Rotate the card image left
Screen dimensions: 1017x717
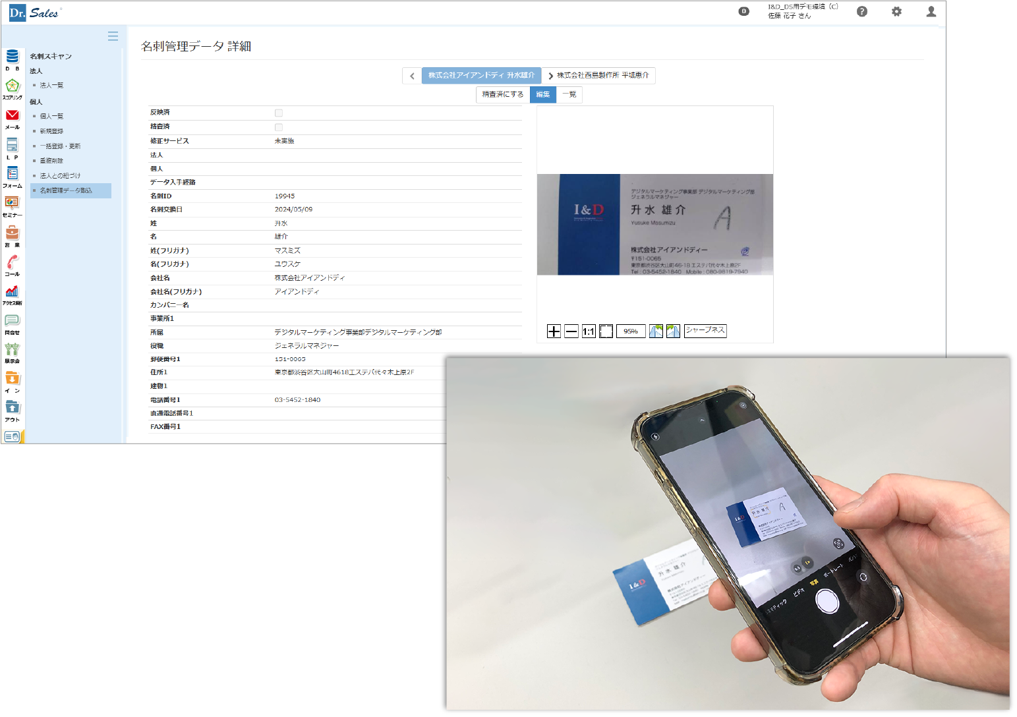pos(656,331)
